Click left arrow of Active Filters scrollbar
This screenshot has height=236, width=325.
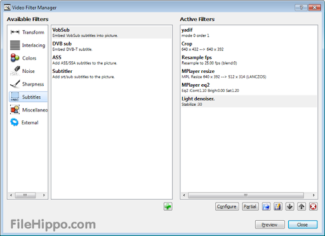tap(184, 196)
